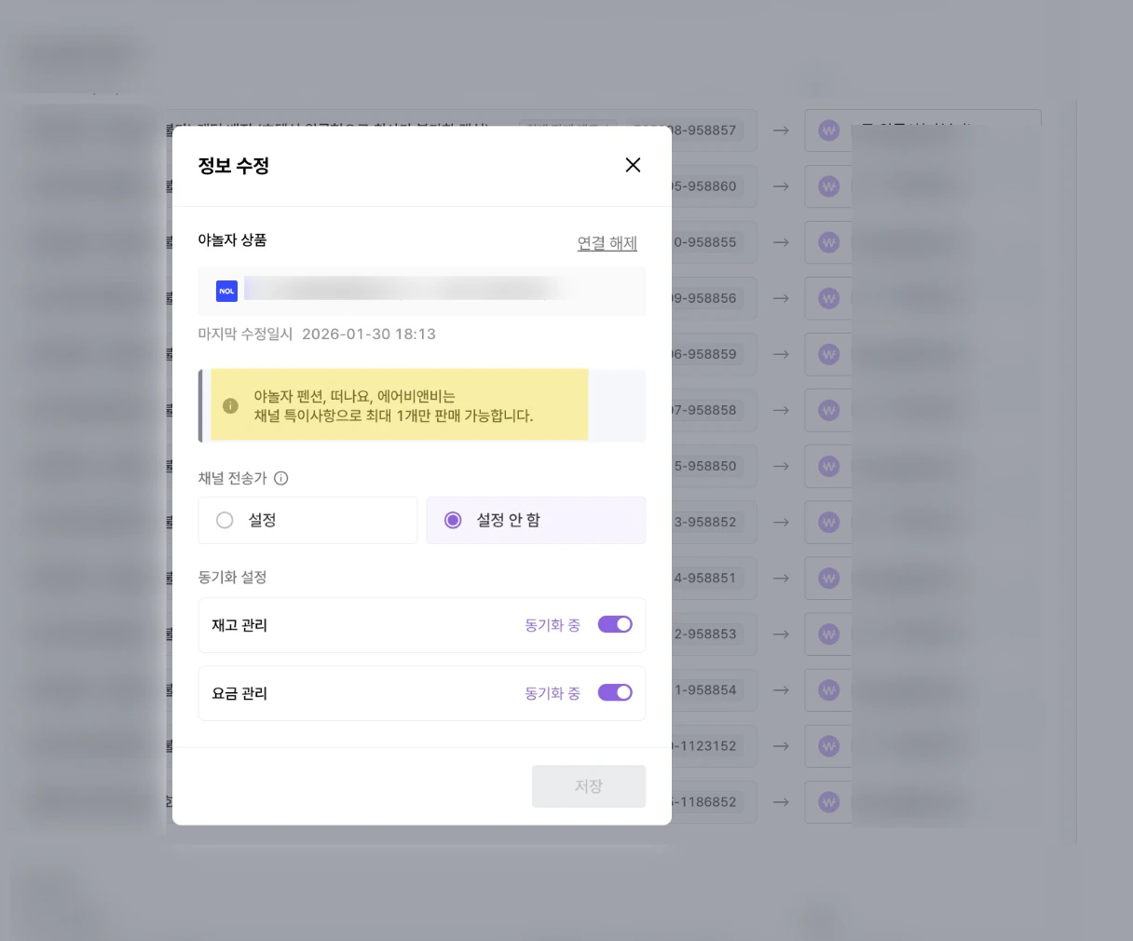Click the arrow icon in the 958850 row
This screenshot has height=941, width=1133.
tap(781, 466)
